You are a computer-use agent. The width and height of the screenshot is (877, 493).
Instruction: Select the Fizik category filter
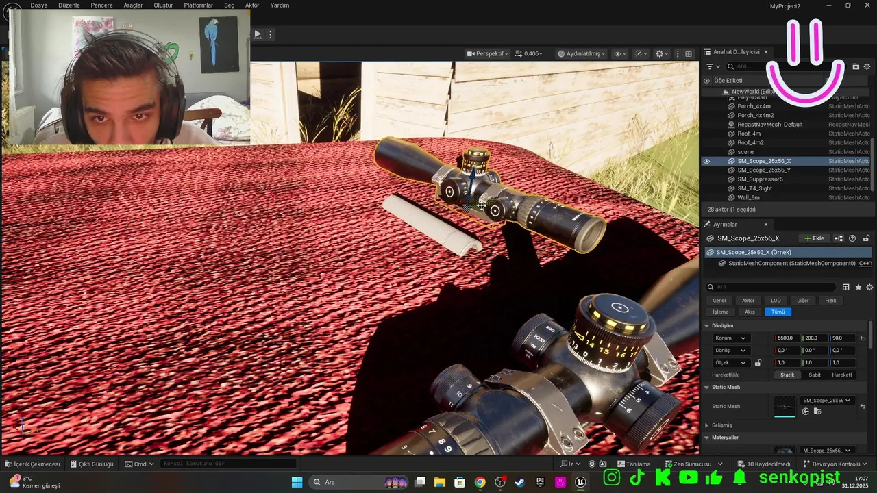tap(830, 301)
